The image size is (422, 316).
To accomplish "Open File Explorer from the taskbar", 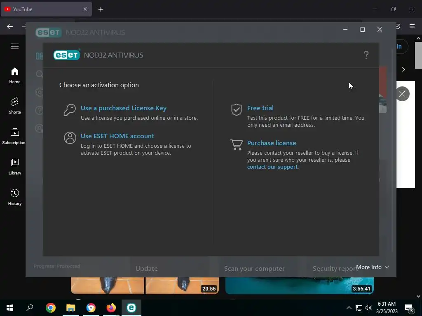I will pos(71,308).
